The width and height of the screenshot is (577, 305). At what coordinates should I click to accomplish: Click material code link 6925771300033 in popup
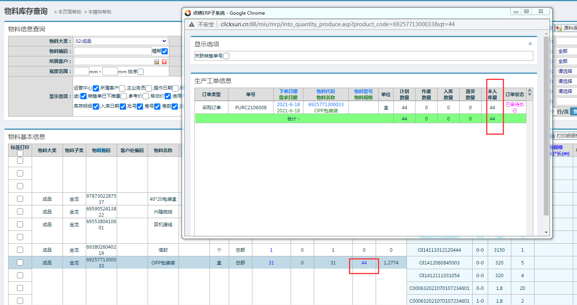coord(326,105)
